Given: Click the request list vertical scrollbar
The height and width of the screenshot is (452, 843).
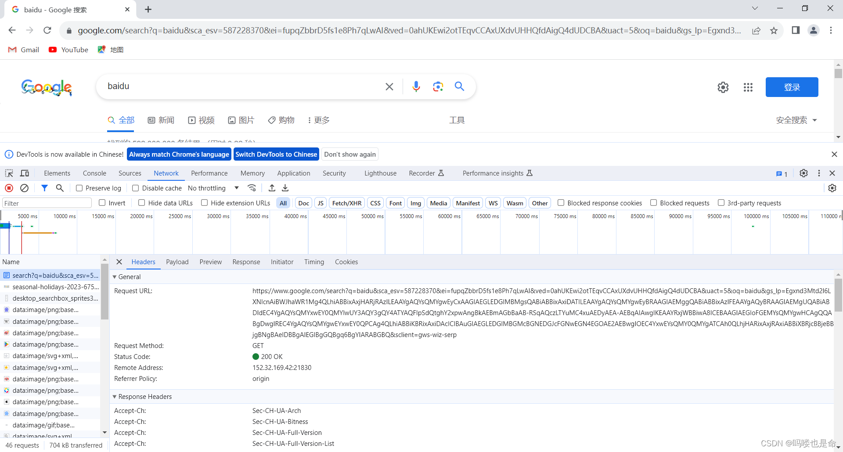Looking at the screenshot, I should (104, 292).
